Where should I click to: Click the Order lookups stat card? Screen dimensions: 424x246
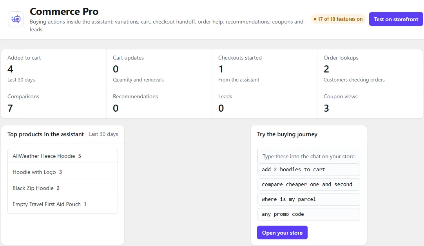pos(370,69)
